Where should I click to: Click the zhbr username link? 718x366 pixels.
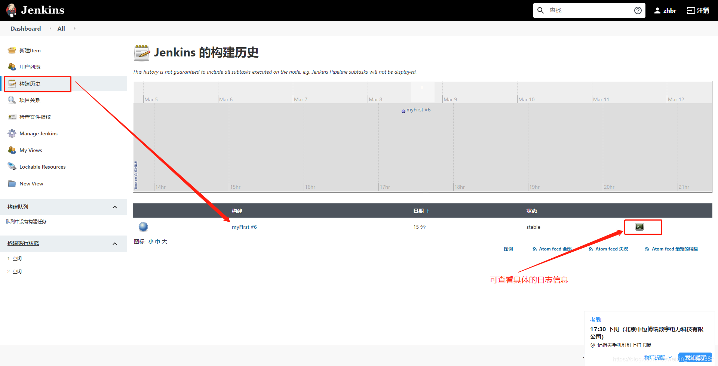click(x=670, y=11)
